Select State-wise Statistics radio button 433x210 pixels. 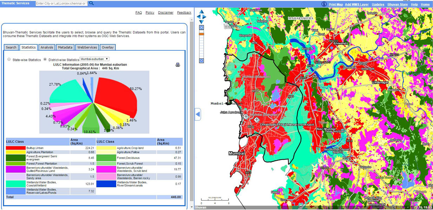coord(9,59)
